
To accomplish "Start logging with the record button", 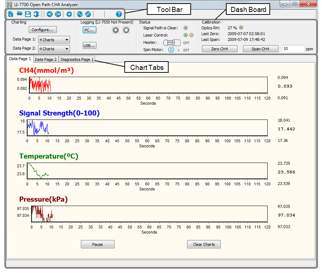I will tap(116, 30).
